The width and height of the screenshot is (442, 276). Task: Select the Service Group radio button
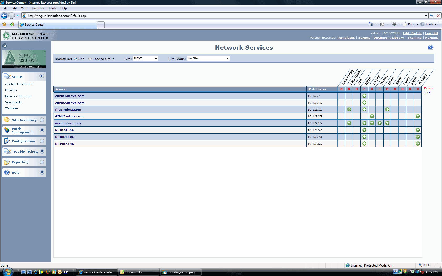pyautogui.click(x=90, y=59)
